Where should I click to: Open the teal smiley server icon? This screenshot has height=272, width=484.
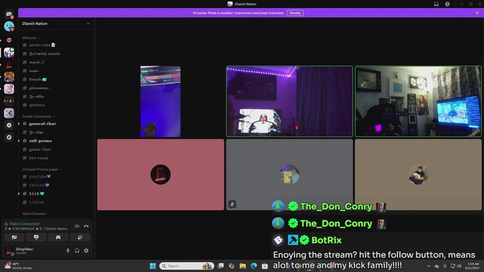[x=9, y=26]
